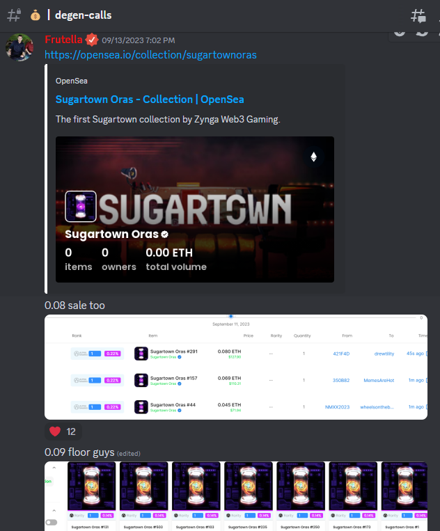440x531 pixels.
Task: Click the Rank column header
Action: point(77,335)
